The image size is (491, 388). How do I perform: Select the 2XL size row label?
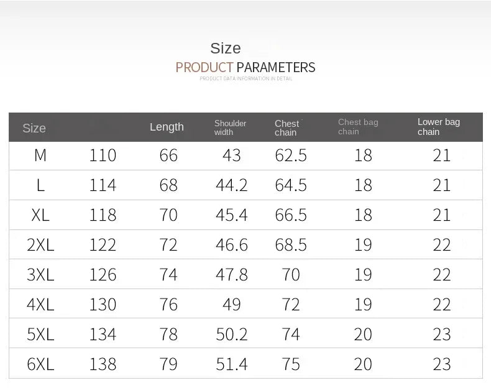pyautogui.click(x=40, y=245)
